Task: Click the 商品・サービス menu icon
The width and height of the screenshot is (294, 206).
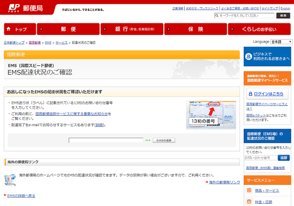Action: coord(249,190)
